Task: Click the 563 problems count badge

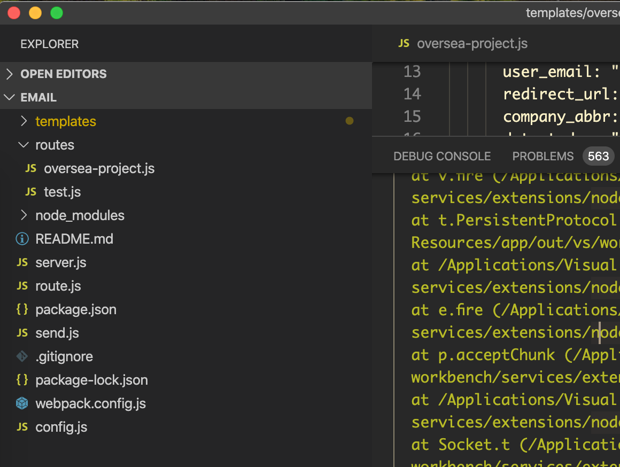Action: point(598,156)
